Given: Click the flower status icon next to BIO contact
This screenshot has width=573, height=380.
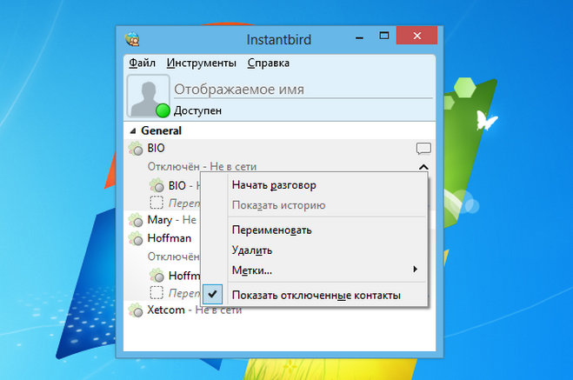Looking at the screenshot, I should click(x=136, y=149).
